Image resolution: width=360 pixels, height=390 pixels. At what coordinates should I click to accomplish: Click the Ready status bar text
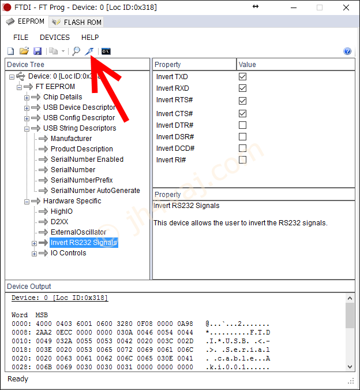(x=18, y=379)
